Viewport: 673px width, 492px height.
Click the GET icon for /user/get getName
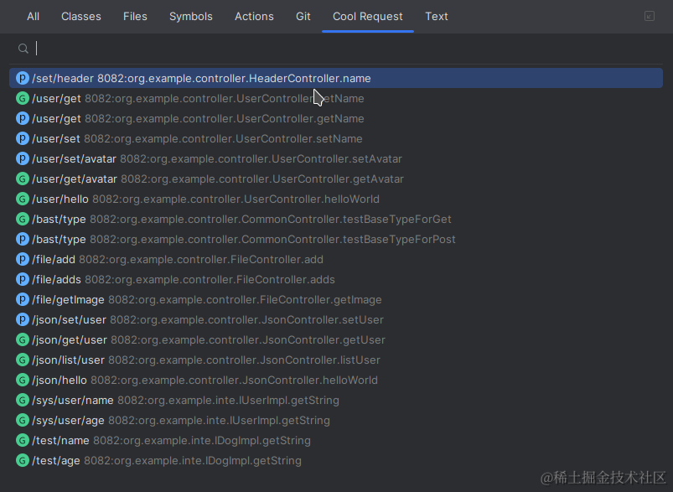pos(23,98)
